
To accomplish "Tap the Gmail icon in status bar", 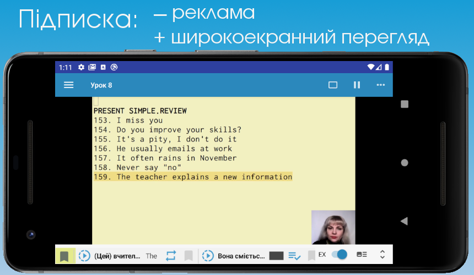I will pyautogui.click(x=92, y=67).
